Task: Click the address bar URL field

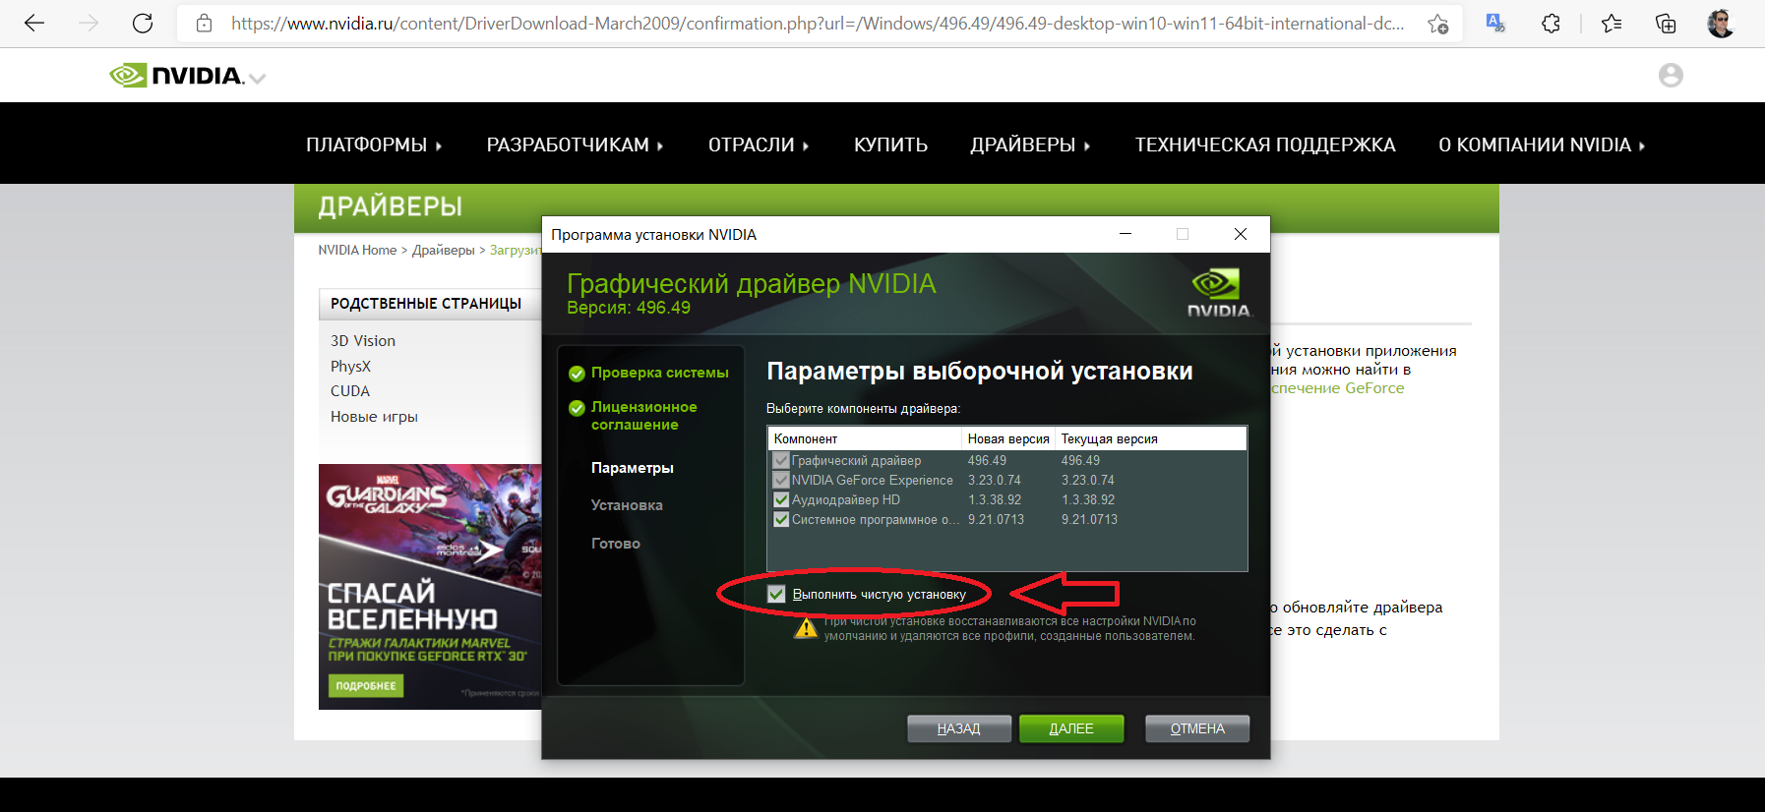Action: pos(817,23)
